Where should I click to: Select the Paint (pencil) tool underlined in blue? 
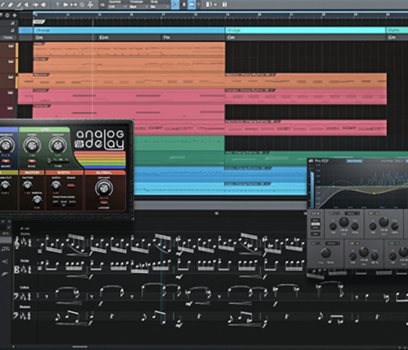[x=19, y=4]
